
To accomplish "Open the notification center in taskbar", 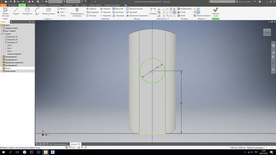I will (271, 152).
